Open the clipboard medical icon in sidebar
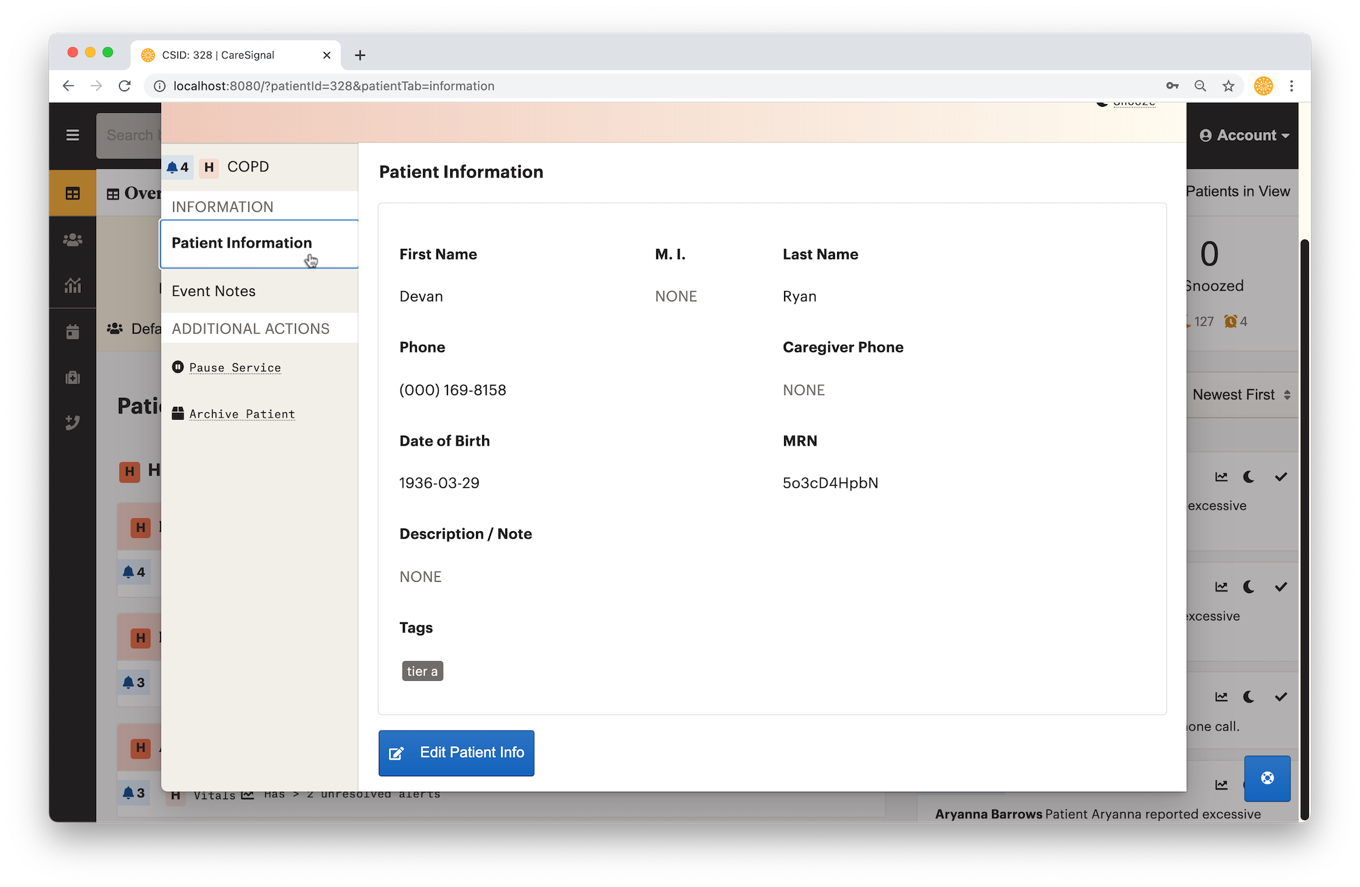Screen dimensions: 1360x887 [x=73, y=378]
